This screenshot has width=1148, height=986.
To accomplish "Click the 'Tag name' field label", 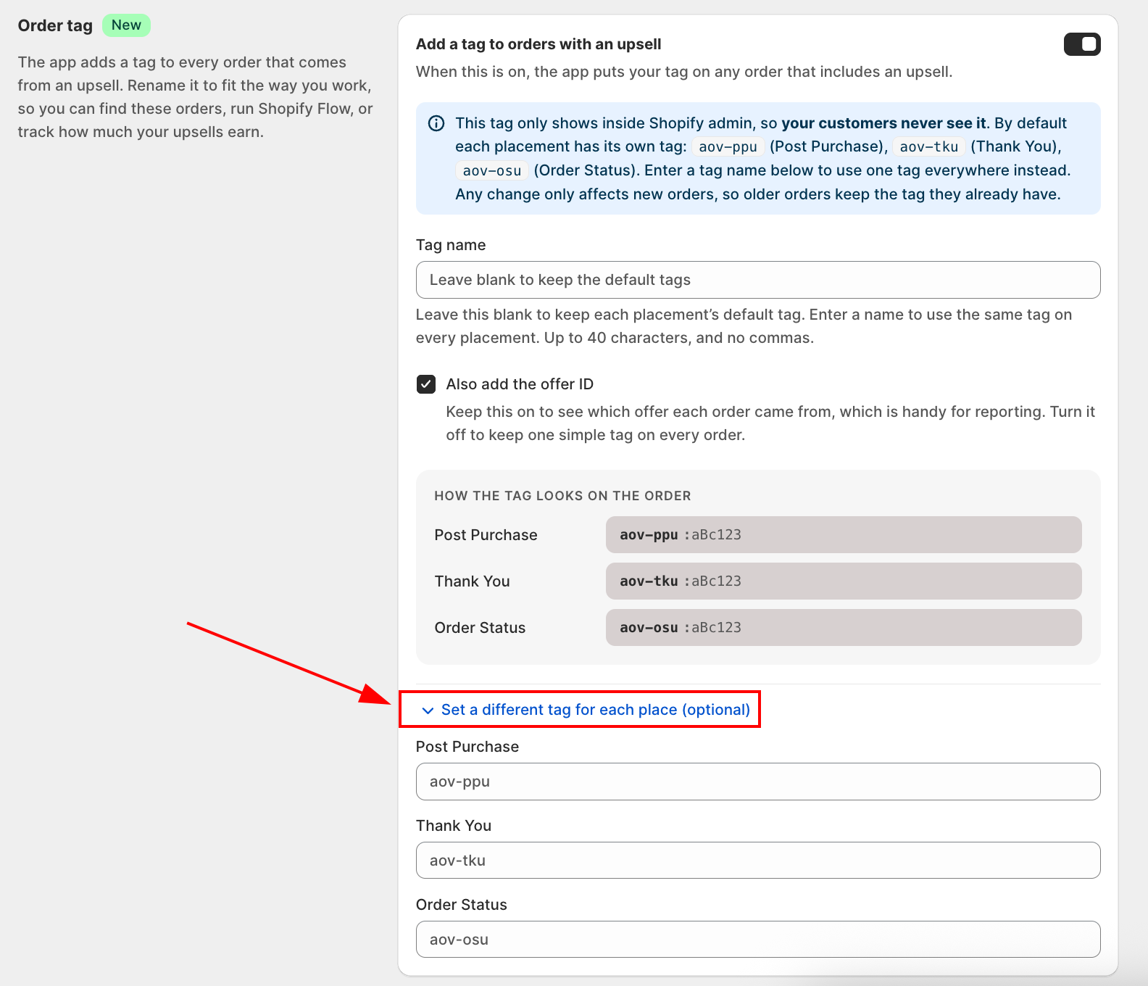I will click(451, 245).
